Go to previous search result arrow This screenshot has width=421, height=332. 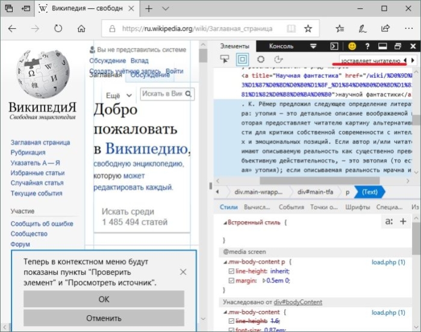point(405,60)
